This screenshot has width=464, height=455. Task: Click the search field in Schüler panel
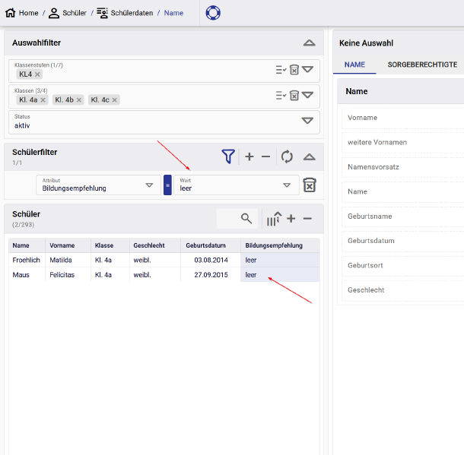point(236,219)
